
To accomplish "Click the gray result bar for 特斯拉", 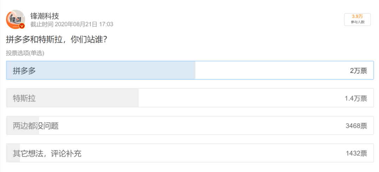I will pyautogui.click(x=88, y=98).
